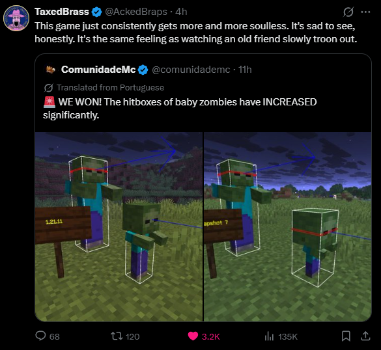The width and height of the screenshot is (381, 350).
Task: Bookmark this post
Action: 346,336
